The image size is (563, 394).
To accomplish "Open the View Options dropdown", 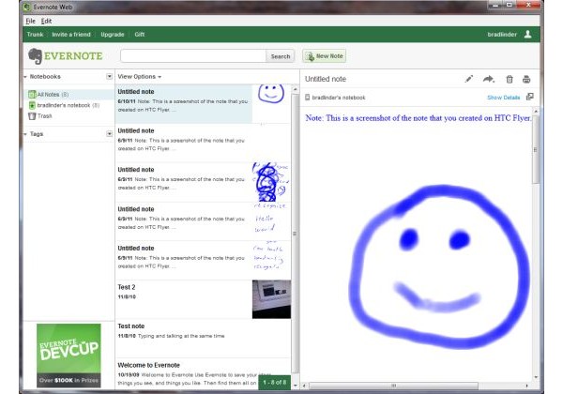I will [139, 76].
